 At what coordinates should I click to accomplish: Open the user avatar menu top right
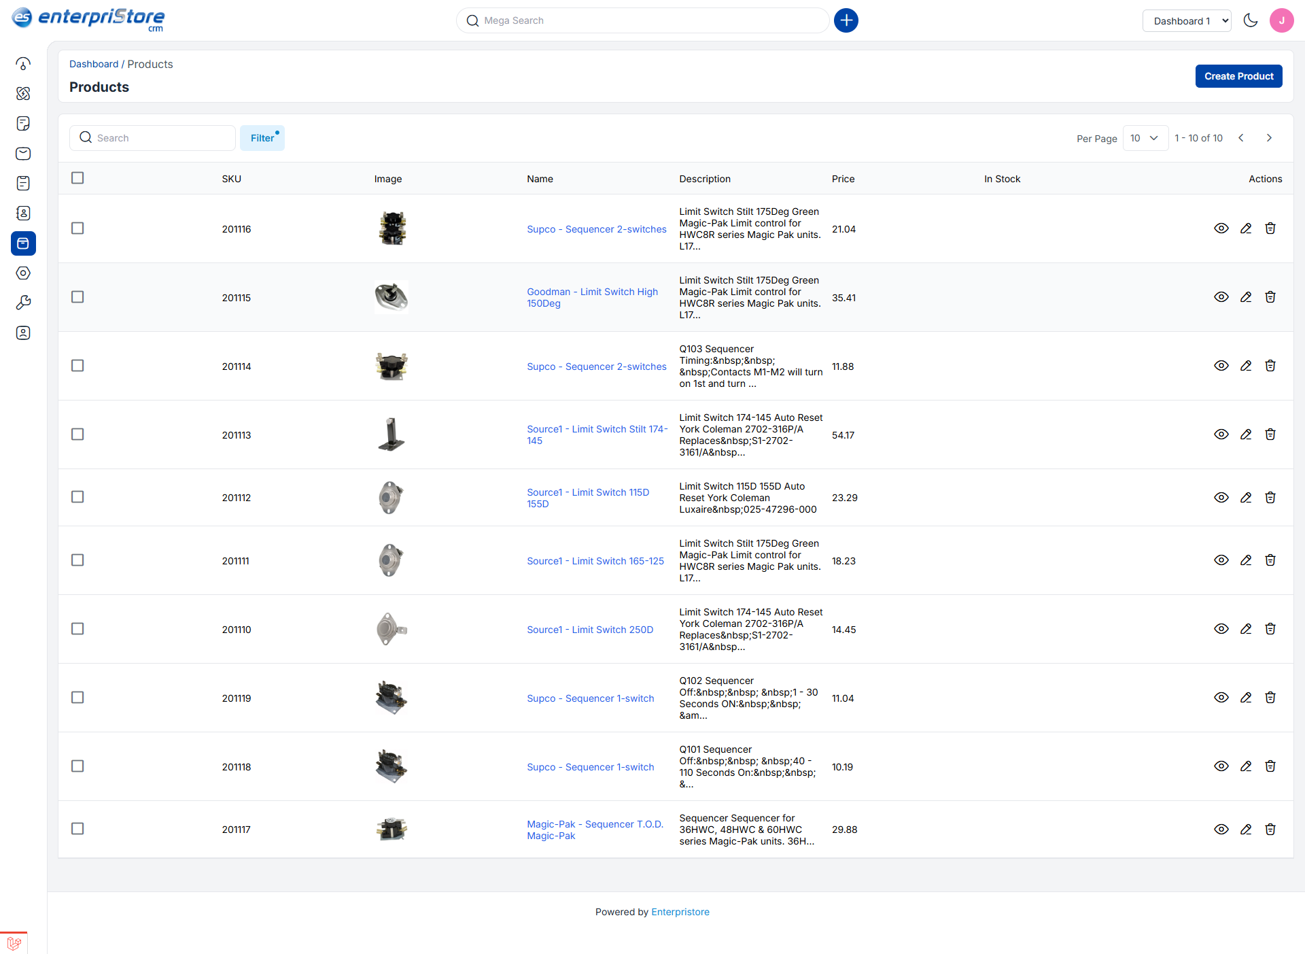pos(1282,20)
